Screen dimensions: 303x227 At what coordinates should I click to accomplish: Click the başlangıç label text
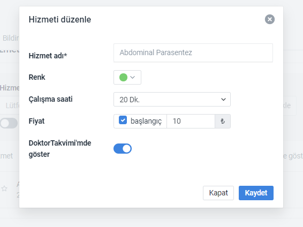pyautogui.click(x=146, y=122)
